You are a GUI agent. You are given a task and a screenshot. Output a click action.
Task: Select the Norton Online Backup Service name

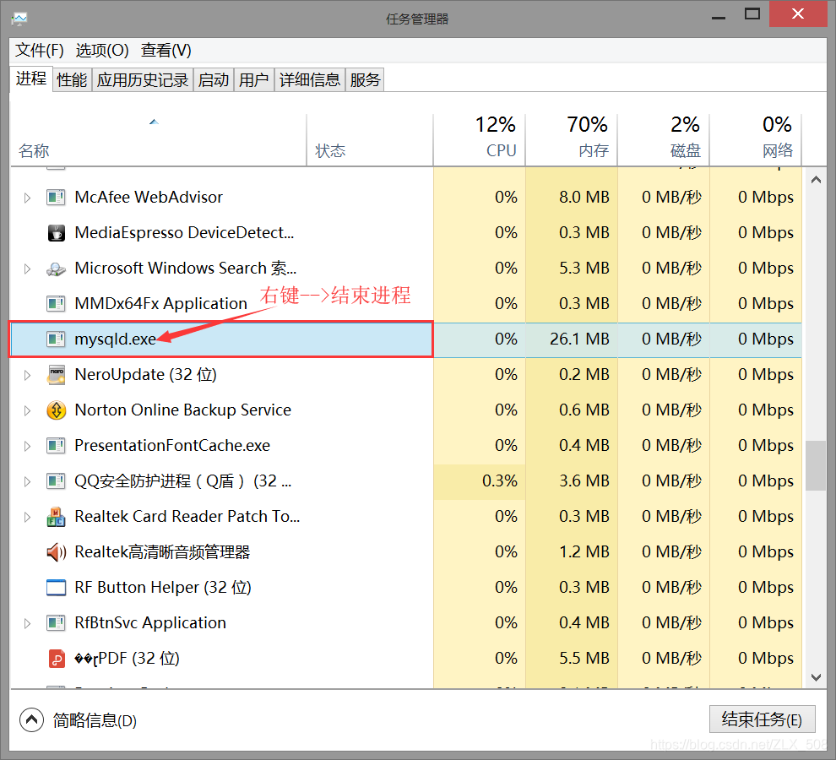point(183,410)
